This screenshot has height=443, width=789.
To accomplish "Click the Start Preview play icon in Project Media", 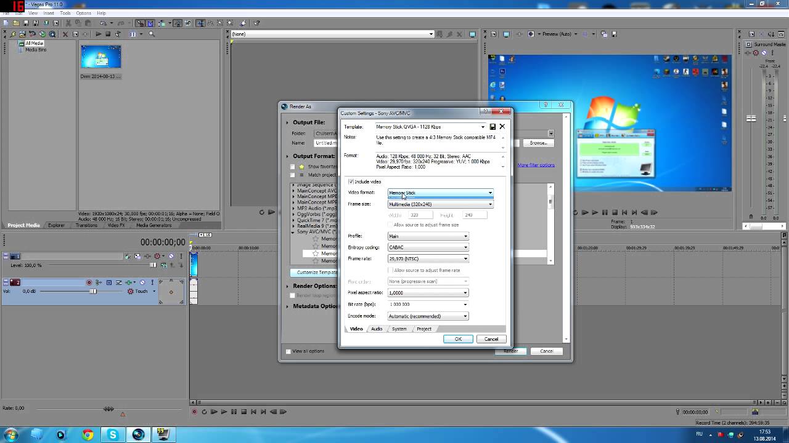I will click(99, 34).
